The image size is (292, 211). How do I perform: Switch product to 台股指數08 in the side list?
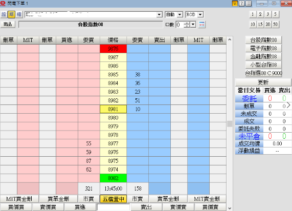coord(263,40)
